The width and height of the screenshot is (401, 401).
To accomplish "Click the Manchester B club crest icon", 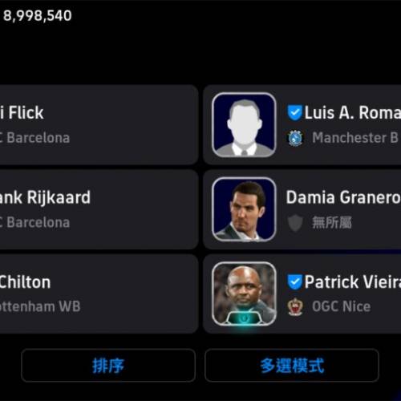I will [295, 138].
